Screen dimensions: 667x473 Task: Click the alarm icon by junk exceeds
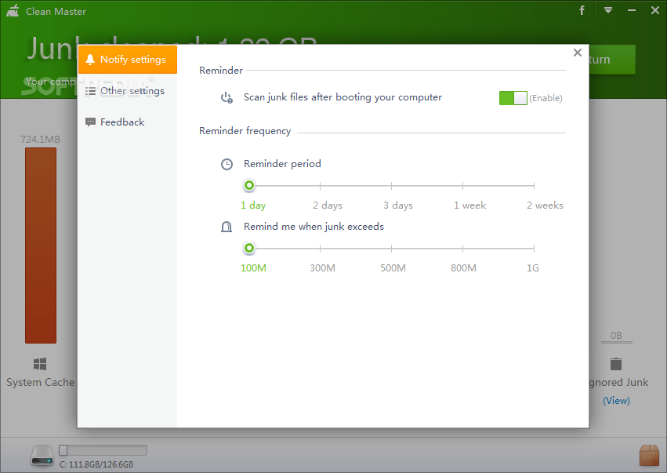pos(227,227)
